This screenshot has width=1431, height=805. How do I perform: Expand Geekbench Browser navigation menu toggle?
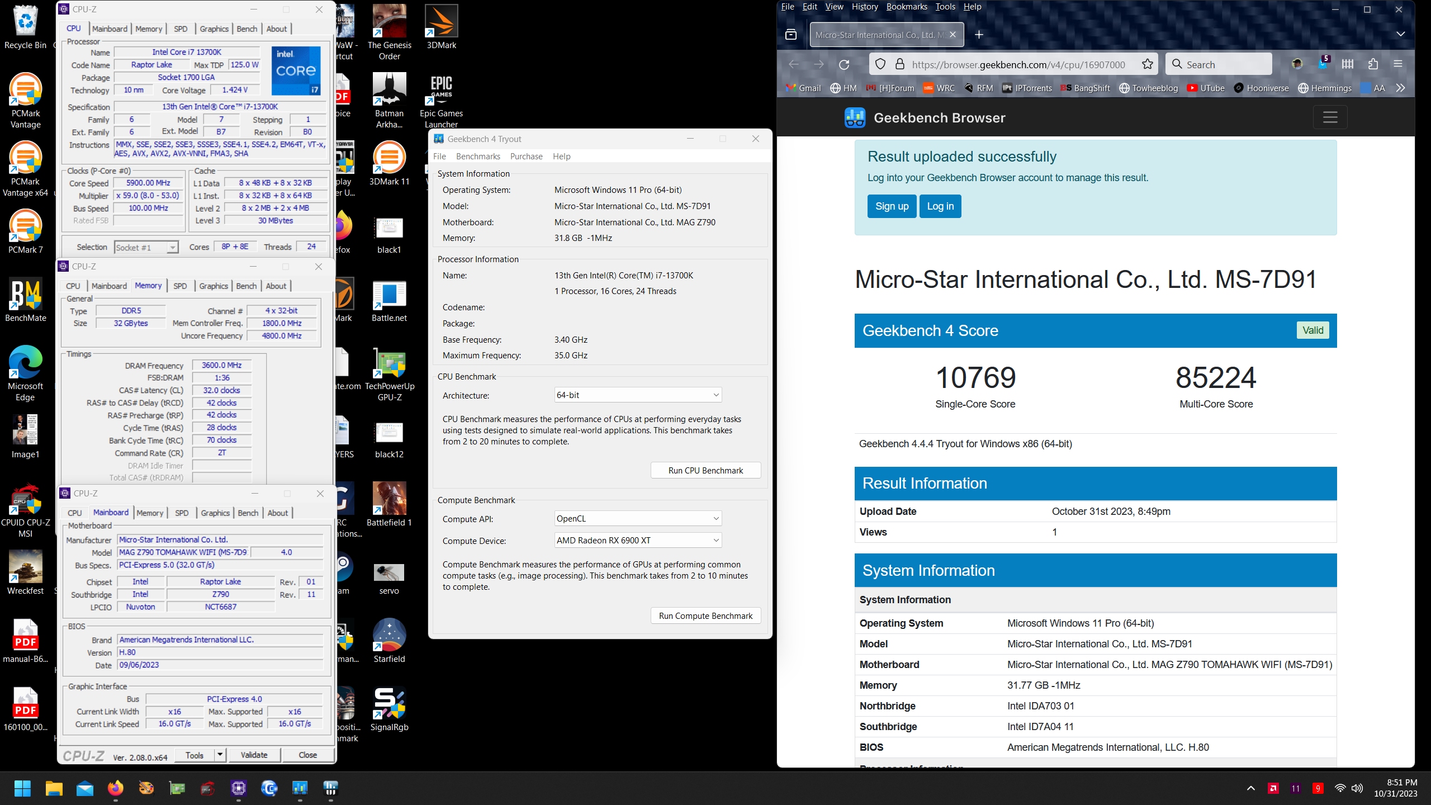point(1330,117)
